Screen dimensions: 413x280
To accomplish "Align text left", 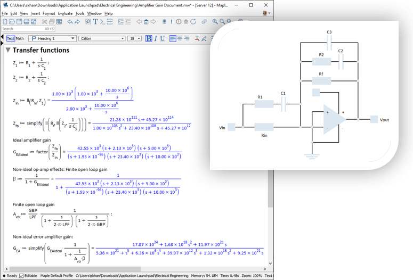I will [173, 38].
